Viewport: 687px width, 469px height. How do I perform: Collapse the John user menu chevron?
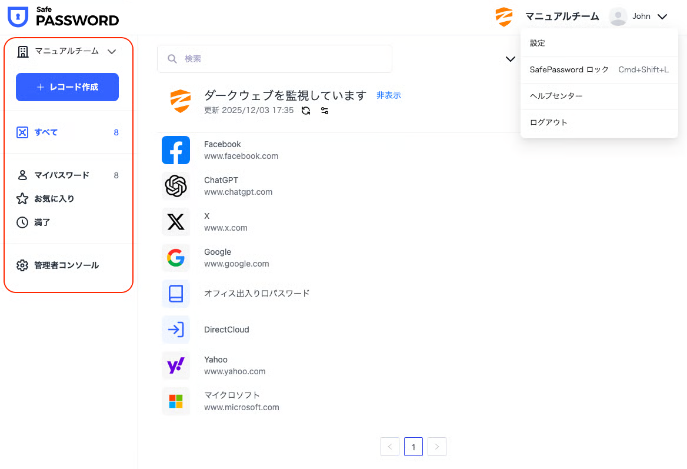point(662,17)
